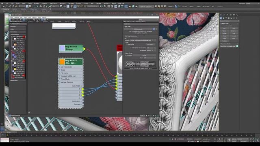
Task: Expand the Maps group in browser
Action: 17,29
